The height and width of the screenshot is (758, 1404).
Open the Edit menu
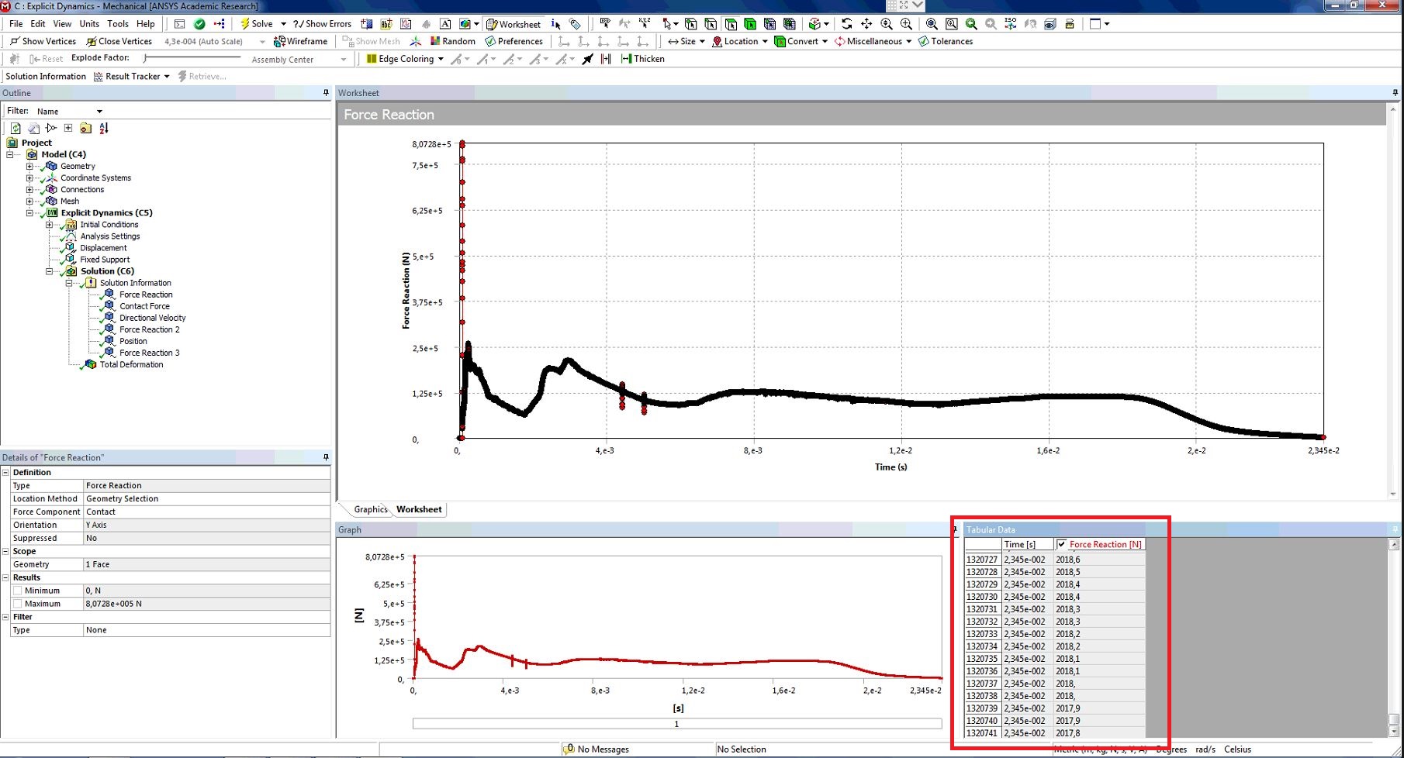[x=38, y=24]
